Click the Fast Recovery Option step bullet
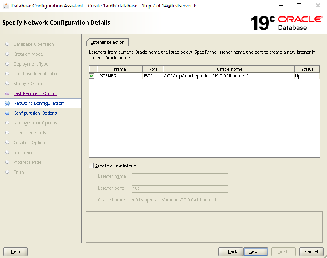 coord(7,93)
